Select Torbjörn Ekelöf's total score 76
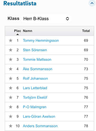Image resolution: width=96 pixels, height=131 pixels. tap(86, 97)
